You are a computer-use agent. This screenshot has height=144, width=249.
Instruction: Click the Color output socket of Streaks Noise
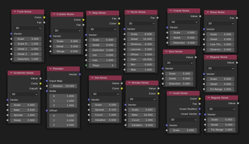point(158,93)
